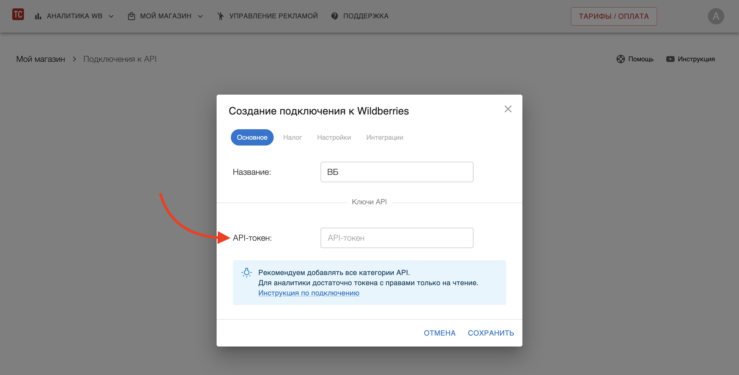The image size is (739, 375).
Task: Expand the Мой магазин dropdown menu
Action: click(200, 16)
